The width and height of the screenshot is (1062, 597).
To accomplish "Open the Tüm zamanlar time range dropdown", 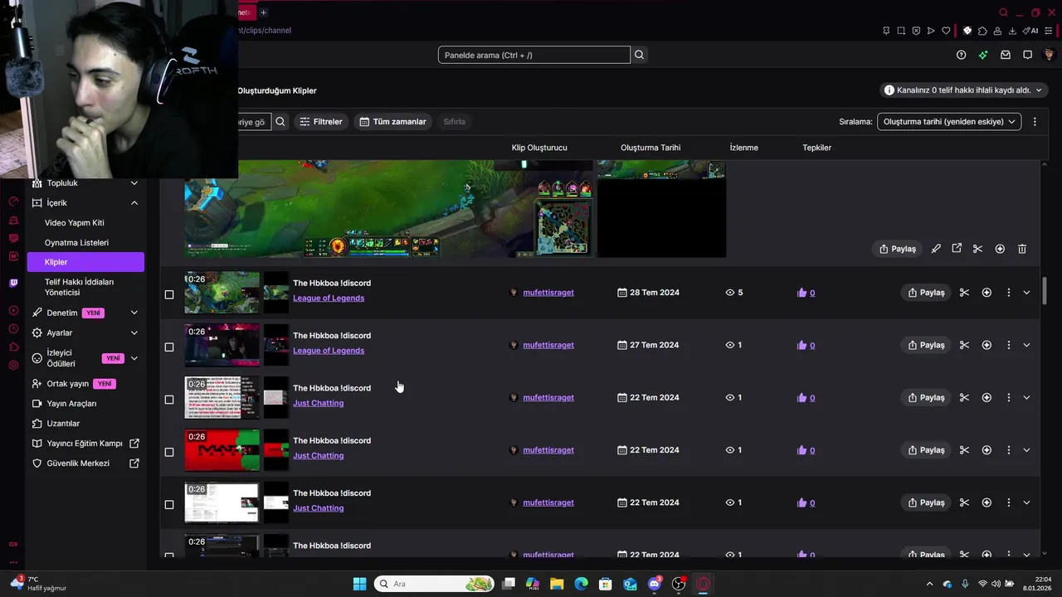I will 392,122.
